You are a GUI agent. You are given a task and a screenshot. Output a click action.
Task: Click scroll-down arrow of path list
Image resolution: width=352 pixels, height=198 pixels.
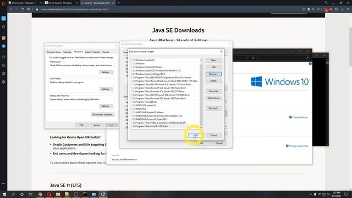201,128
